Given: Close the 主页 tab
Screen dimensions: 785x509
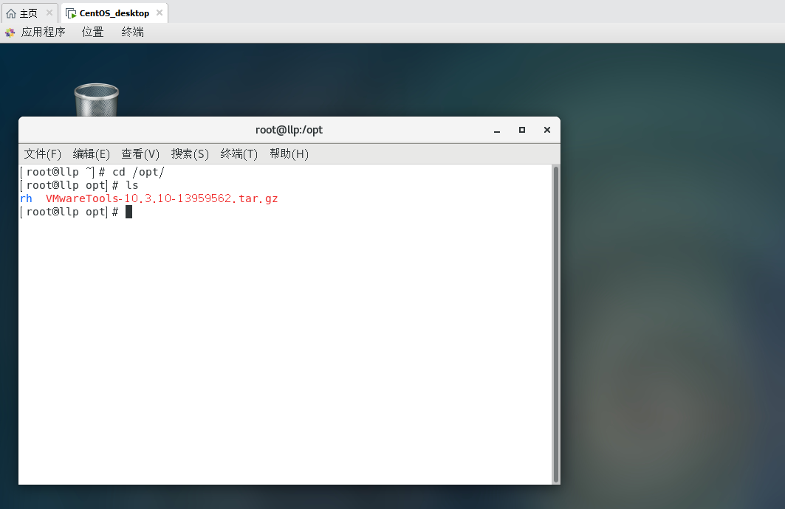Looking at the screenshot, I should [49, 13].
